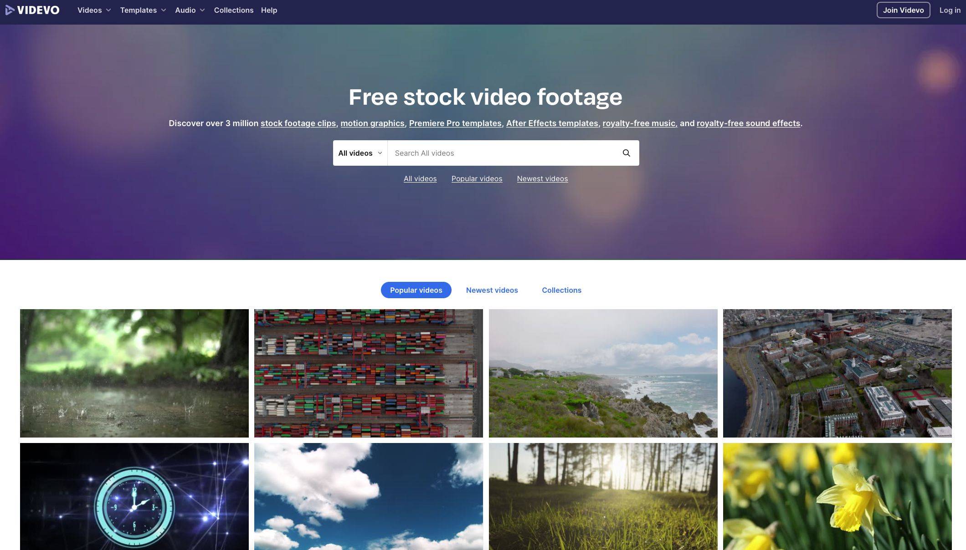
Task: Toggle to Newest videos tab
Action: tap(492, 290)
